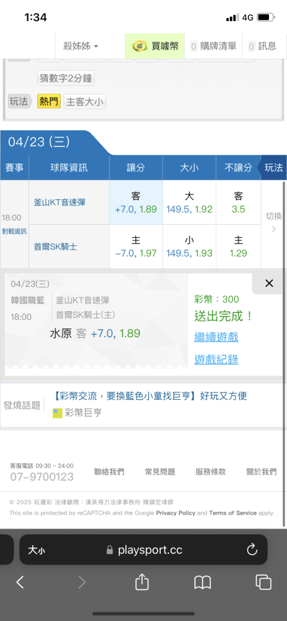Tap the Safari reload icon
The width and height of the screenshot is (287, 621).
252,550
